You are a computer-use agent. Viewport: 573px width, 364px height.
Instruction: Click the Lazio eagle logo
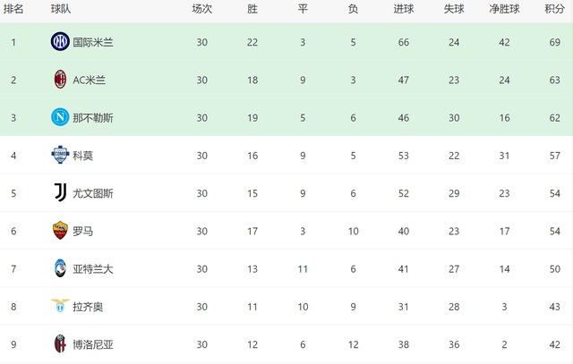coord(60,307)
